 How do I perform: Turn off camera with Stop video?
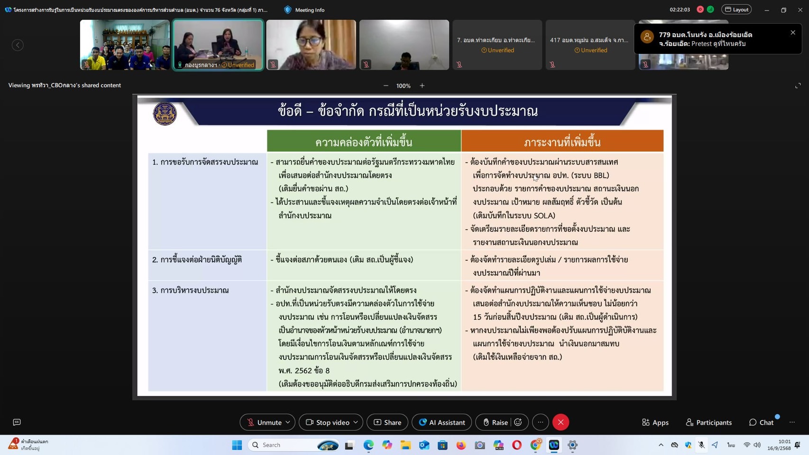pyautogui.click(x=327, y=422)
